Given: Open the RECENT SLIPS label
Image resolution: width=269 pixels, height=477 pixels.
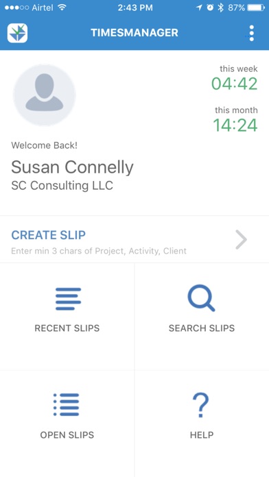Looking at the screenshot, I should pos(67,328).
